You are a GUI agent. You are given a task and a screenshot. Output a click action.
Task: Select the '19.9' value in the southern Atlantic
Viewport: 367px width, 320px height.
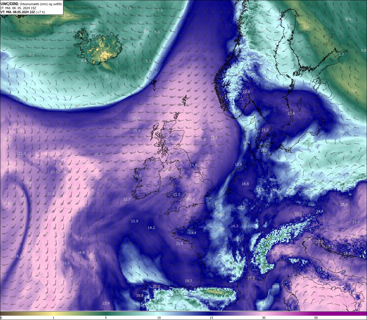click(66, 263)
